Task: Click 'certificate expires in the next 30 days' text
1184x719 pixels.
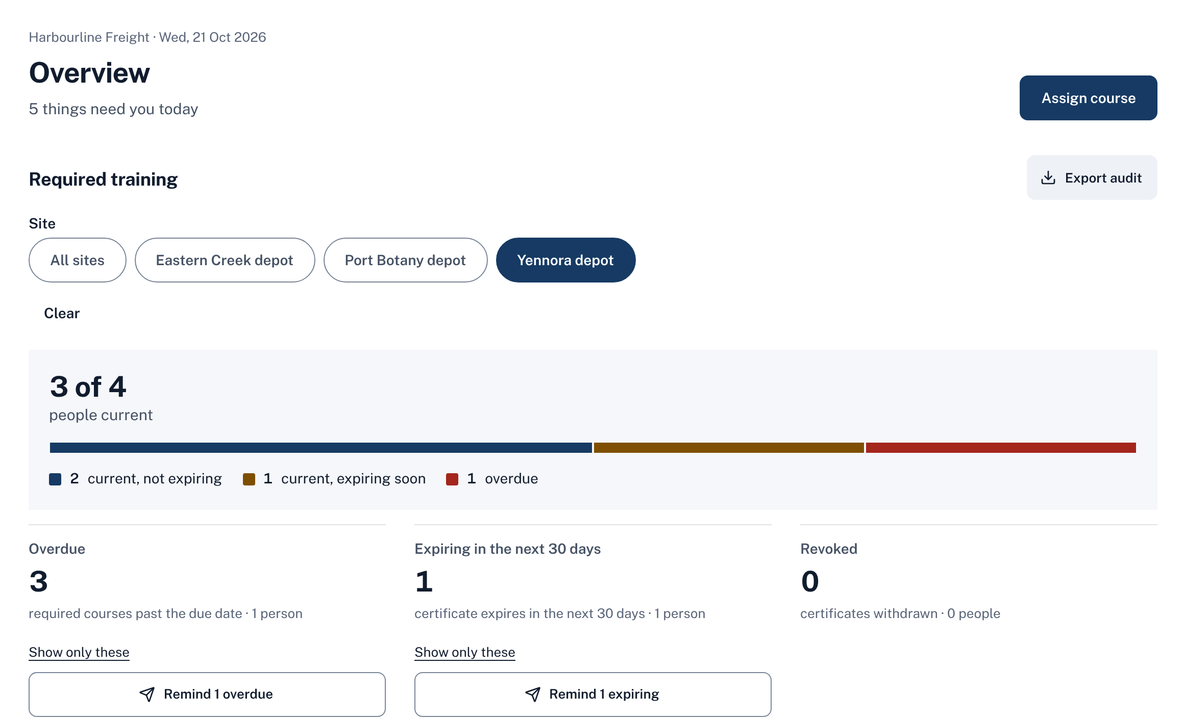Action: point(530,613)
